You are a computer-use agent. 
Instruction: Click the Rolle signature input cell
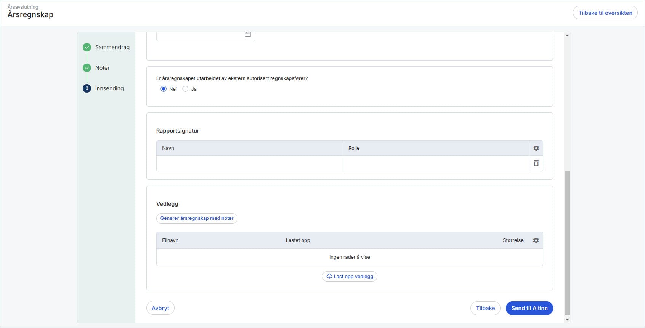click(436, 163)
